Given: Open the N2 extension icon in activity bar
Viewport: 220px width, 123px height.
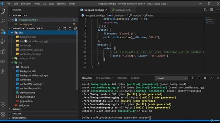Looking at the screenshot, I should (3, 61).
